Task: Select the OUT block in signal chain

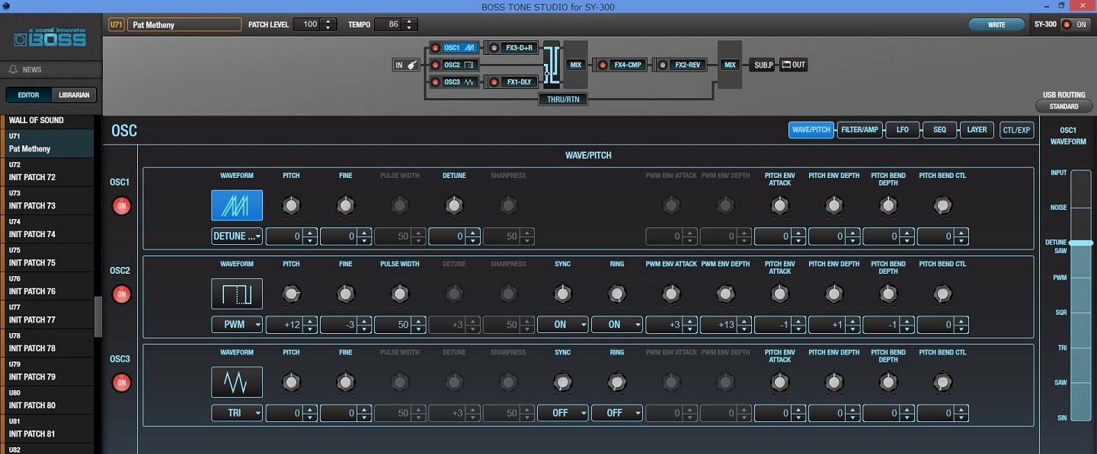Action: 793,65
